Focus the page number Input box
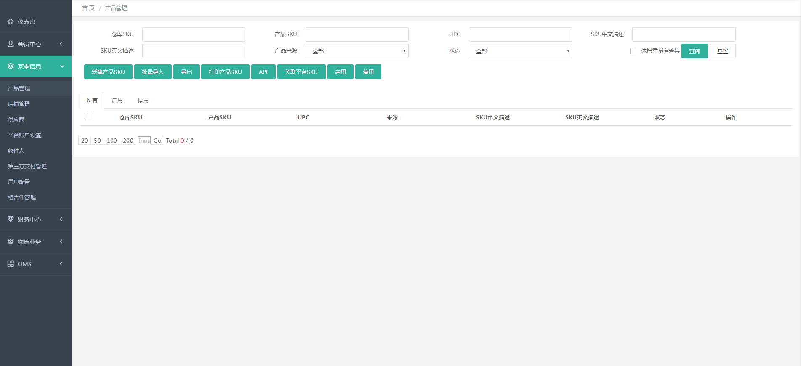The image size is (801, 366). tap(144, 141)
